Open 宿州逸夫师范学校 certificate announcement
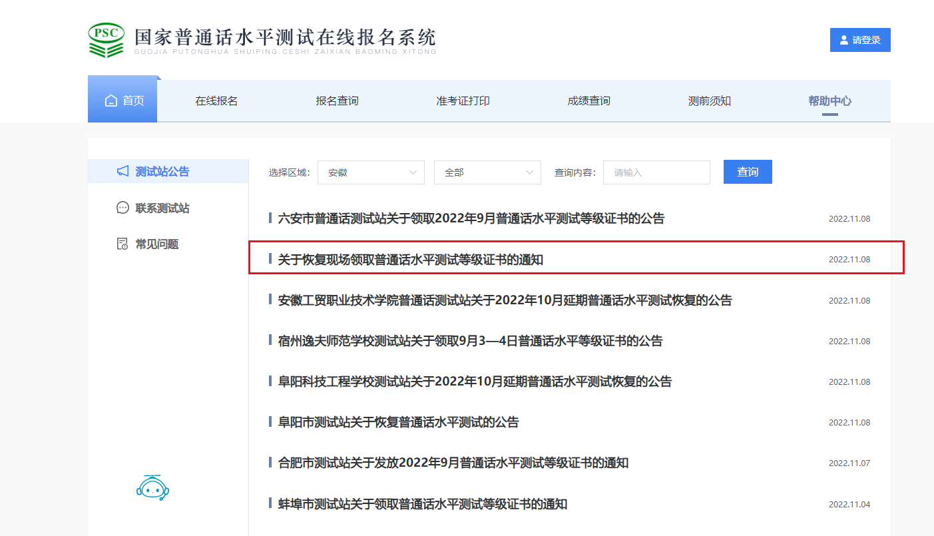This screenshot has width=934, height=536. point(470,341)
